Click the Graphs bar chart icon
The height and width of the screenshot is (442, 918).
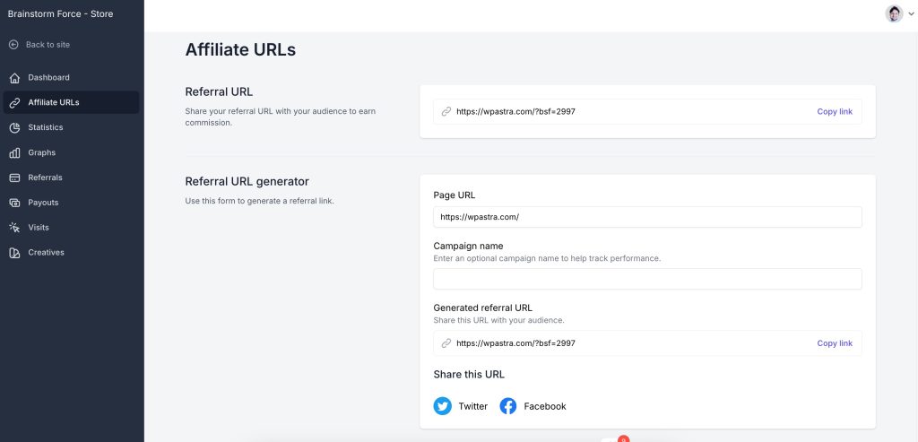[14, 152]
